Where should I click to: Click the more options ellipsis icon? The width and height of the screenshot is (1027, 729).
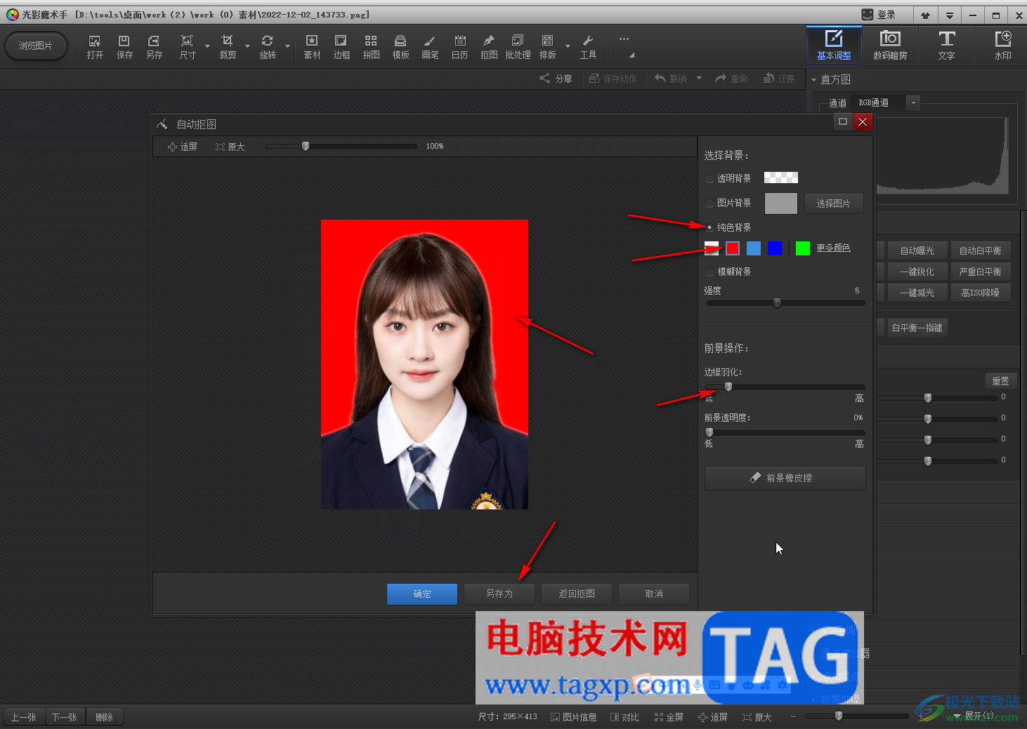click(624, 39)
